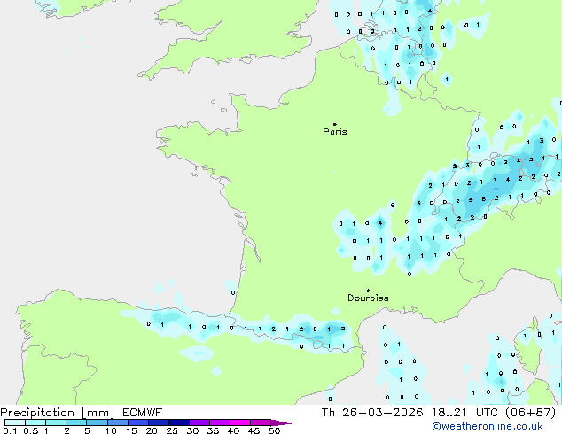
Task: Click the legend label '0.1'
Action: click(9, 430)
